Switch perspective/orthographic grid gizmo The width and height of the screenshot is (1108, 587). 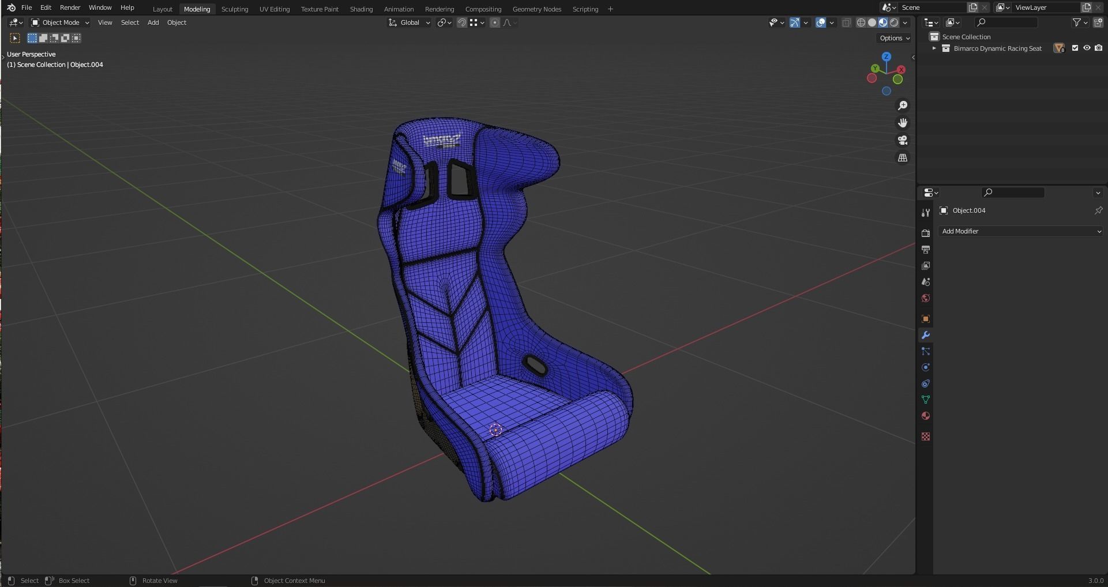(903, 157)
